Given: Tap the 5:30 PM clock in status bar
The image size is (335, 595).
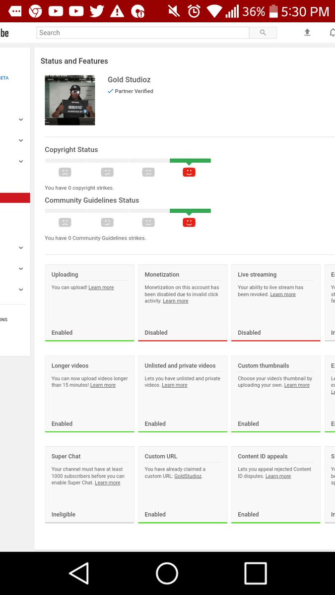Looking at the screenshot, I should pyautogui.click(x=305, y=11).
